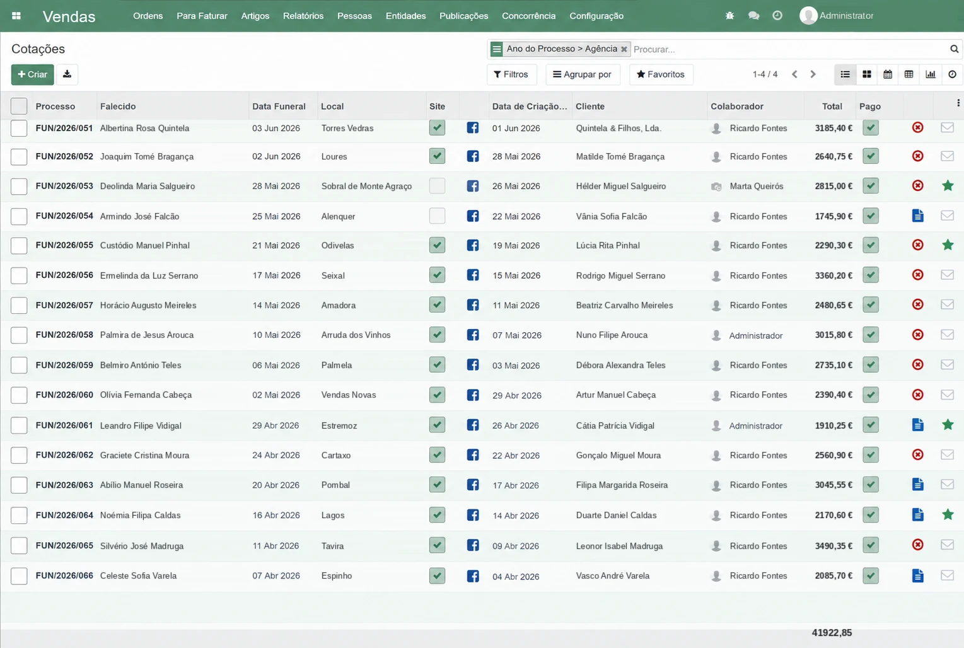Open the Configuração menu
Viewport: 964px width, 648px height.
[596, 16]
